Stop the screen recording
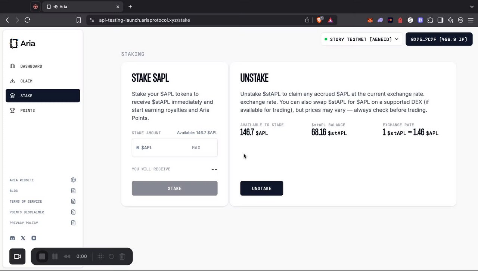Viewport: 478px width, 271px height. pos(42,256)
